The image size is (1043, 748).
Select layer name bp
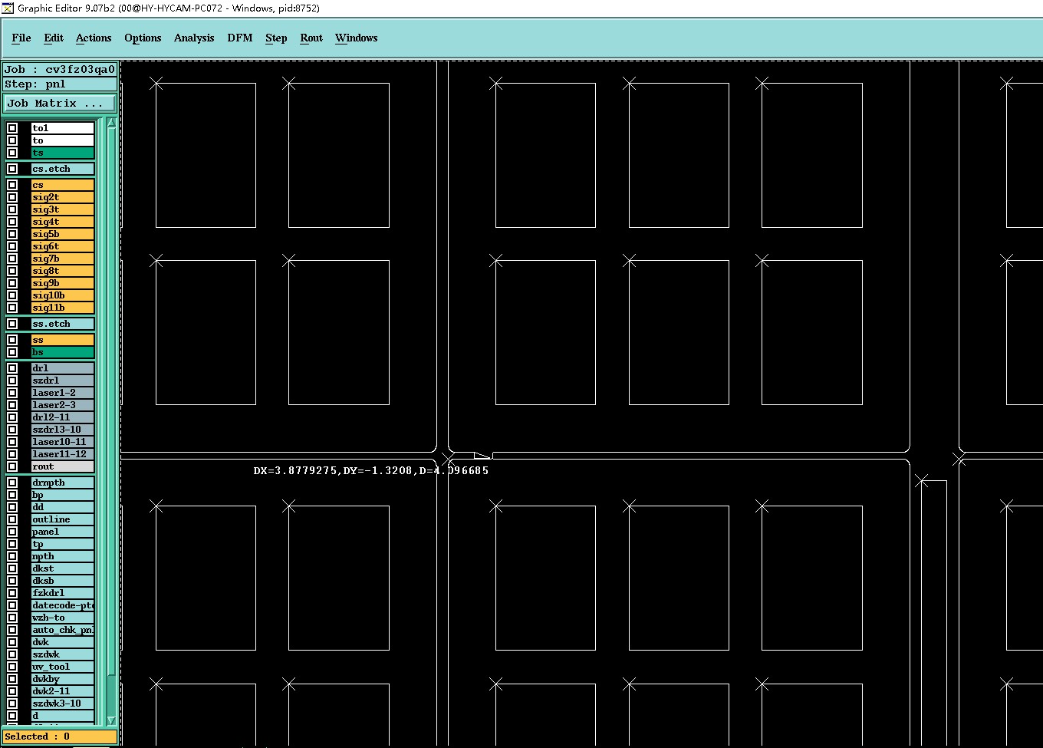[63, 495]
